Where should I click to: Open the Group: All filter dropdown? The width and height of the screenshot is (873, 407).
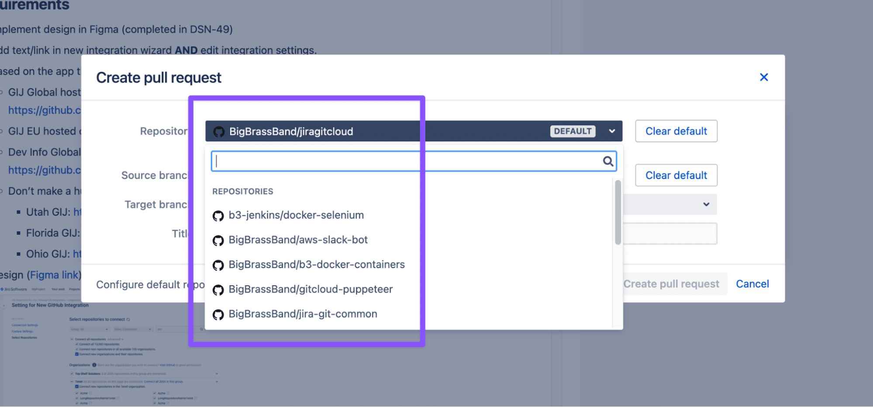[x=90, y=329]
